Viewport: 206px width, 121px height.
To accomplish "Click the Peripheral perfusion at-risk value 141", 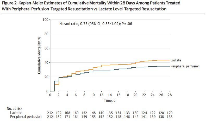I will 144,117.
